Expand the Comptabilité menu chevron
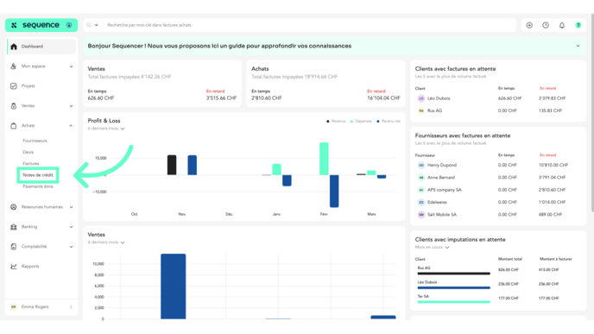Viewport: 594px width, 334px height. coord(71,247)
